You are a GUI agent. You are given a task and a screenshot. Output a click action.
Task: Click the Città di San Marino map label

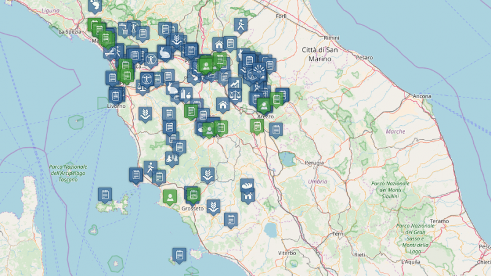click(319, 53)
